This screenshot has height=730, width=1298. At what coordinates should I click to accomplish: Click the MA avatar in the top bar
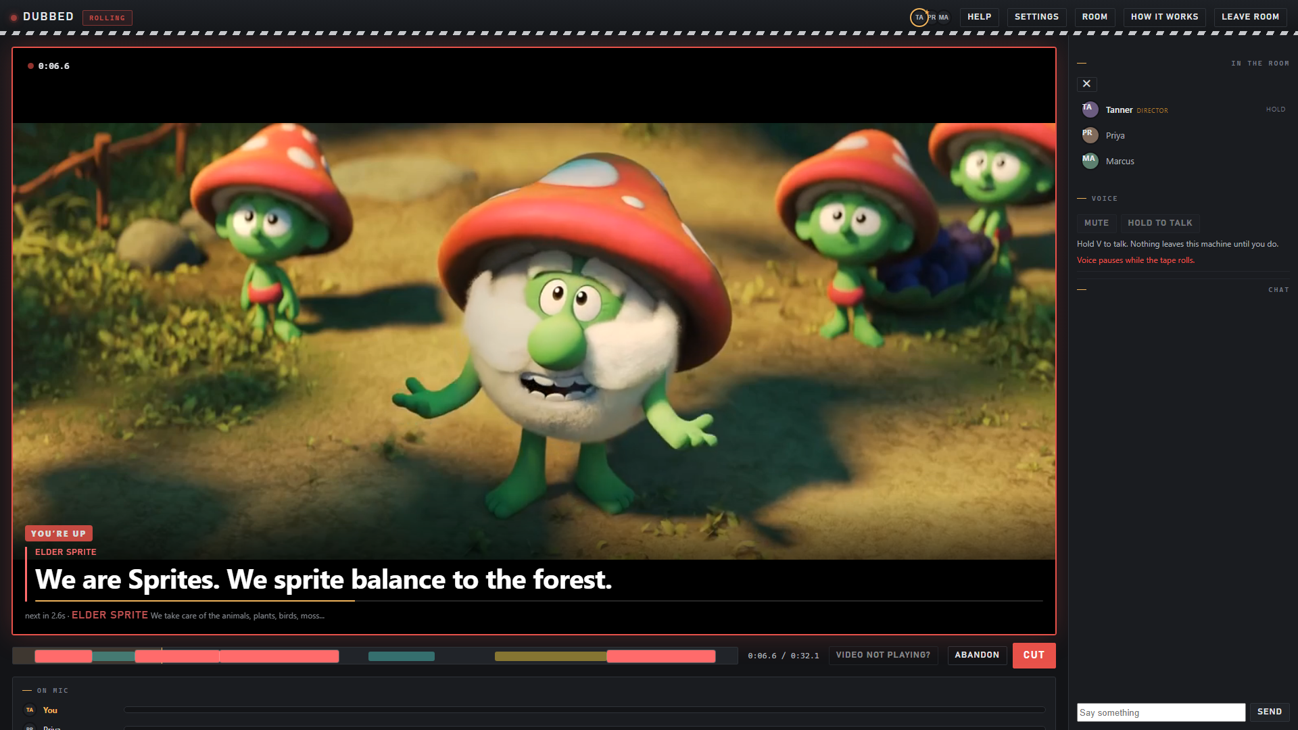944,18
